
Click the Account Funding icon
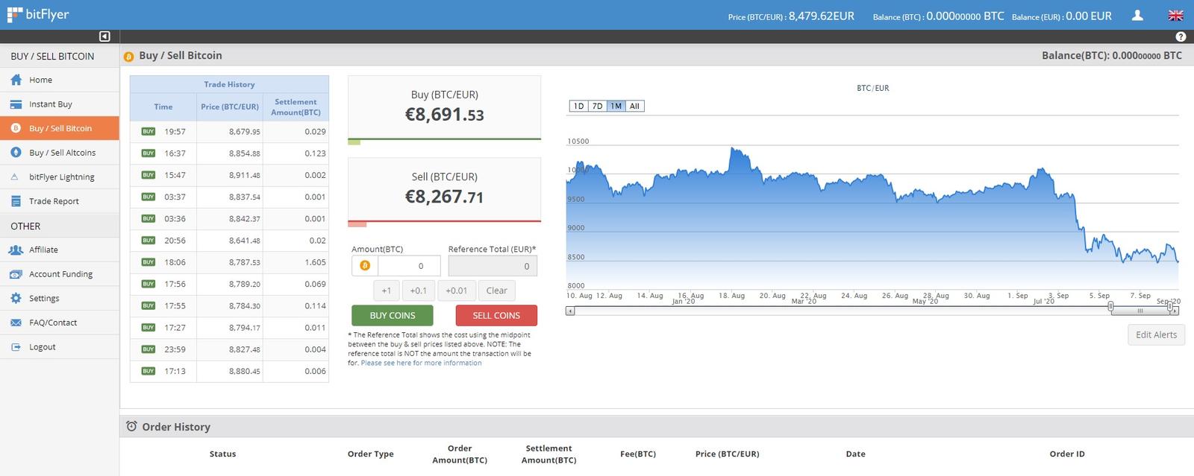point(16,274)
